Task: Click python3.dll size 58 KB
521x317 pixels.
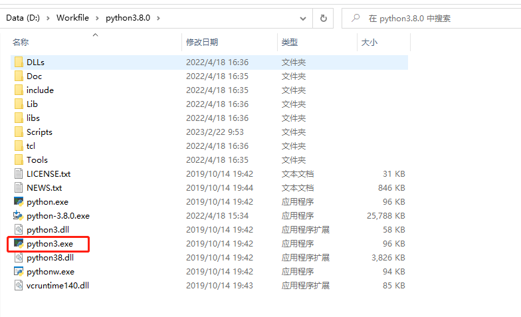Action: (x=393, y=230)
